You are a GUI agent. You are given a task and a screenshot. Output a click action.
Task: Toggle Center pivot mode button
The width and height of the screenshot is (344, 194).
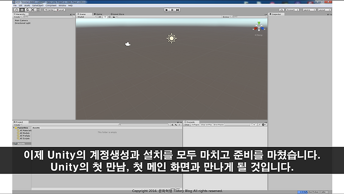(x=49, y=10)
